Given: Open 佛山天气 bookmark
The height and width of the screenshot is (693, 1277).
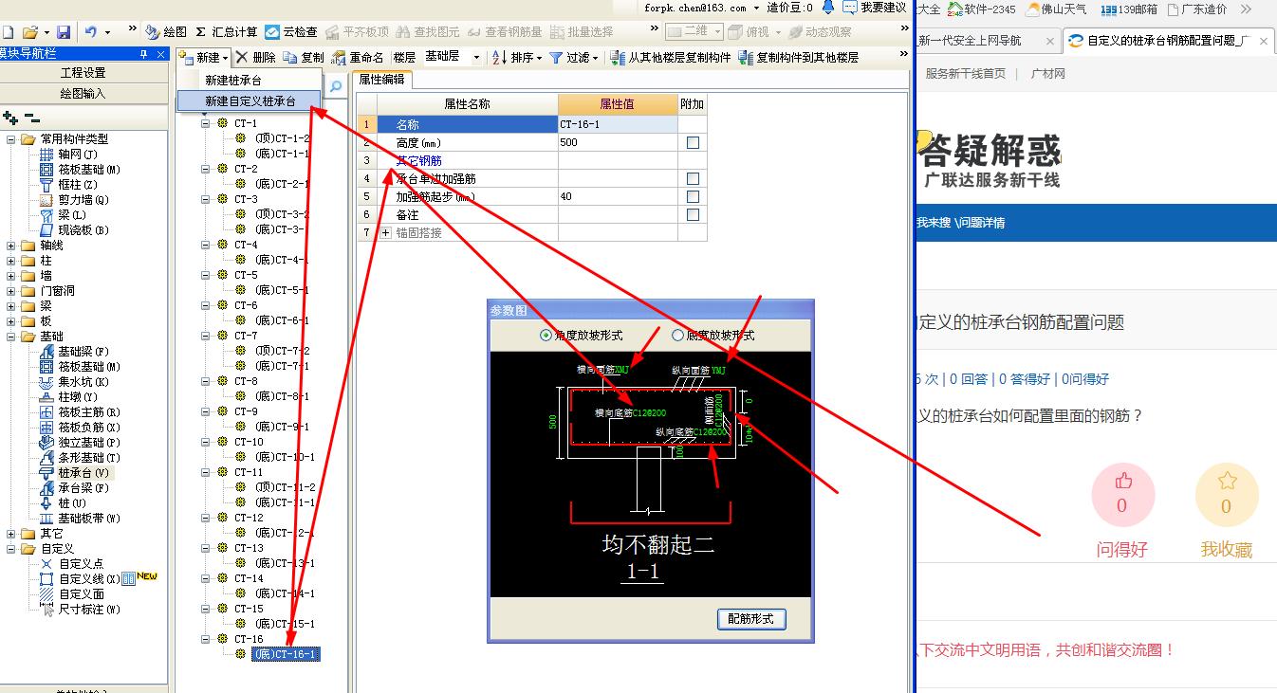Looking at the screenshot, I should pos(1057,9).
